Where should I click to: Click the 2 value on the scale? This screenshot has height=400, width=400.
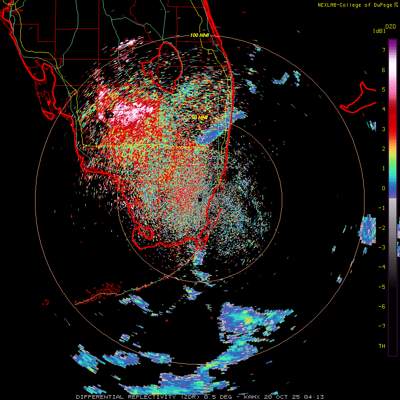tap(384, 149)
